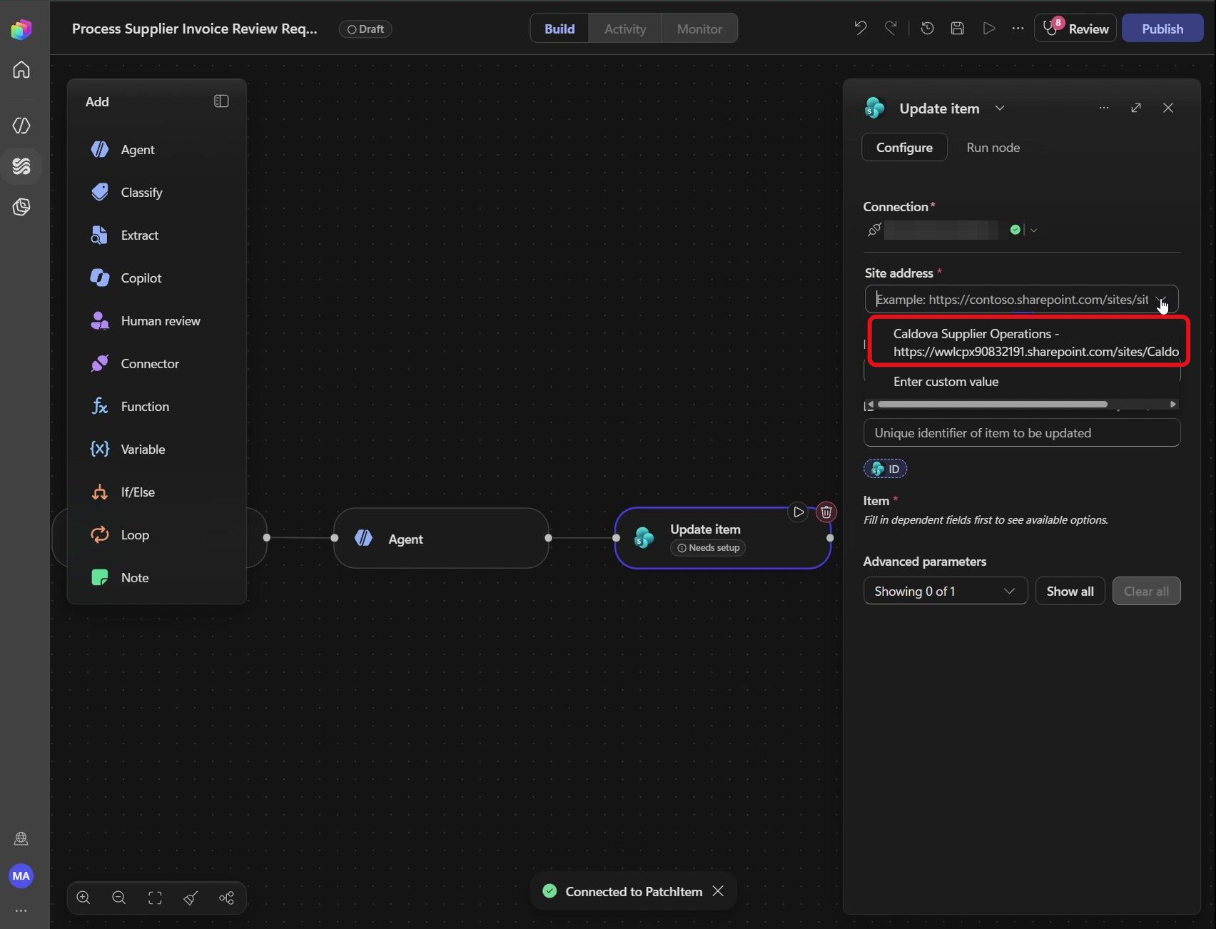The width and height of the screenshot is (1216, 929).
Task: Collapse the Add panel
Action: coord(221,101)
